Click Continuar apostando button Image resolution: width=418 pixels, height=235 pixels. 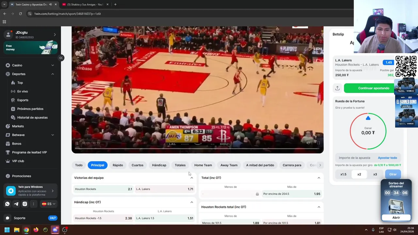pyautogui.click(x=374, y=88)
